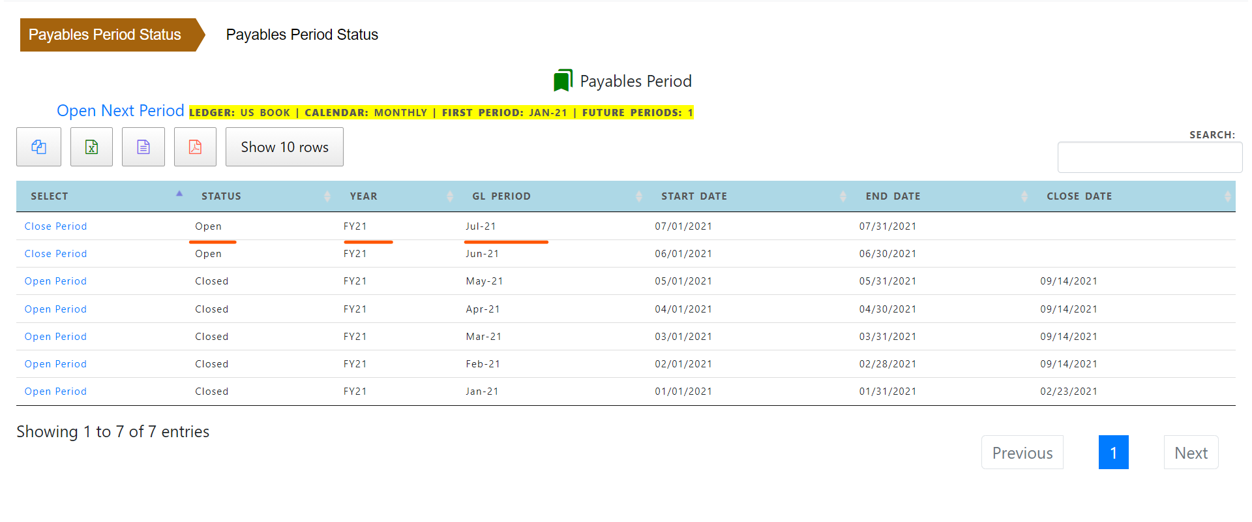Click the yellow ledger info banner

coord(441,112)
